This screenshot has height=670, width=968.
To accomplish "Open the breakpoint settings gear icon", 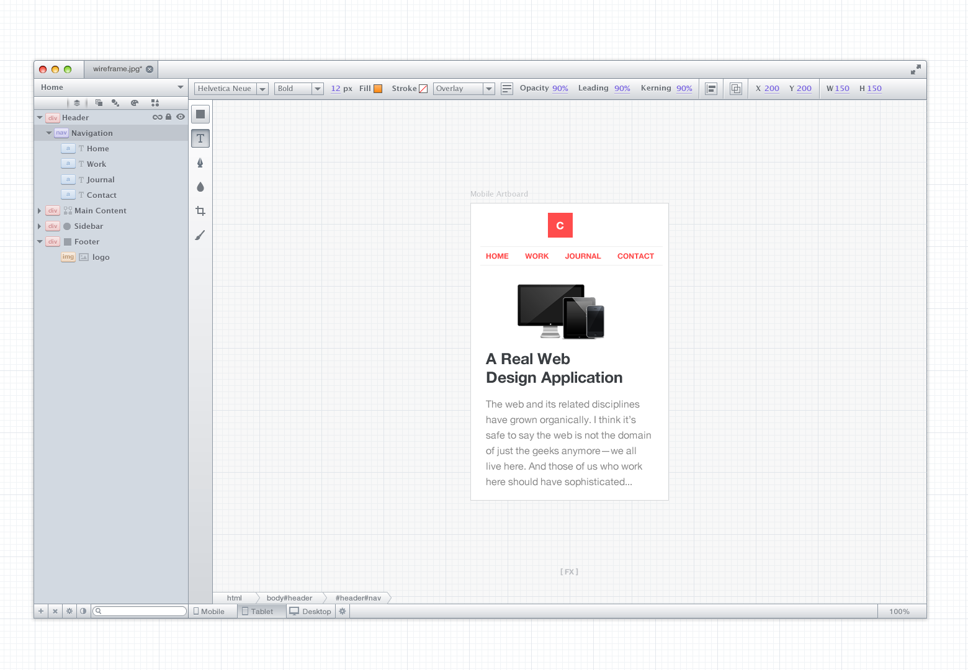I will coord(343,611).
